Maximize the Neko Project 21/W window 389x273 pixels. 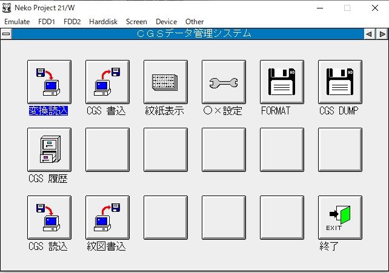[x=347, y=8]
